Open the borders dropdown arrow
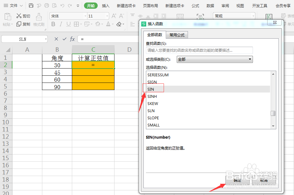 81,24
